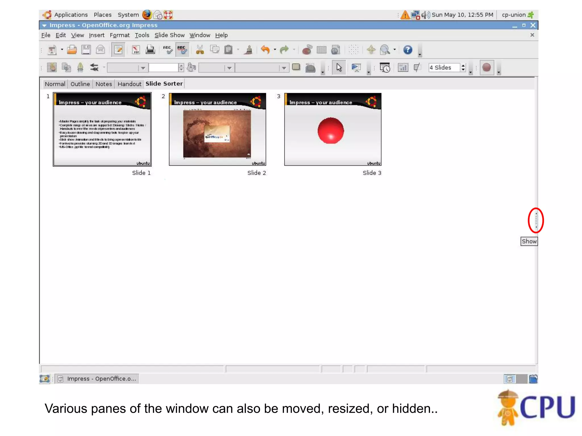Click the Copy icon
Viewport: 582px width, 436px height.
[215, 50]
